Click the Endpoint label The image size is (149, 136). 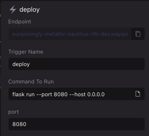click(x=20, y=22)
